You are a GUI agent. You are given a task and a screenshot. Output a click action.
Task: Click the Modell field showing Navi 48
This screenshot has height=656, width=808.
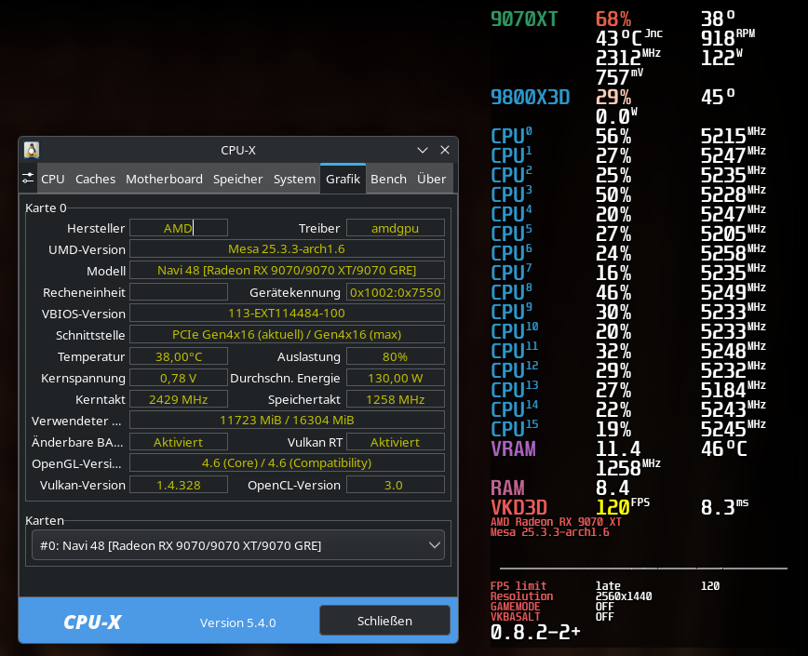pos(287,271)
